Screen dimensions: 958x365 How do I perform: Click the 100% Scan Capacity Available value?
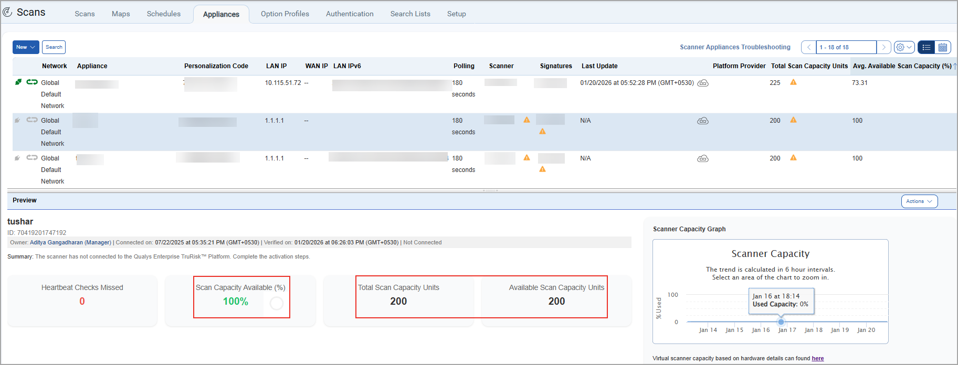235,302
